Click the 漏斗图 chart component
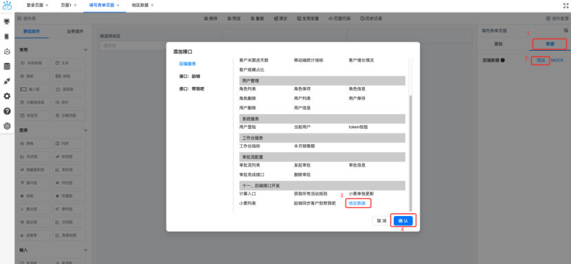 pos(34,183)
